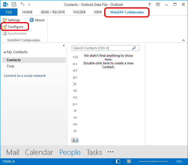Jump to g-i in contact index
This screenshot has width=188, height=165.
tap(75, 77)
